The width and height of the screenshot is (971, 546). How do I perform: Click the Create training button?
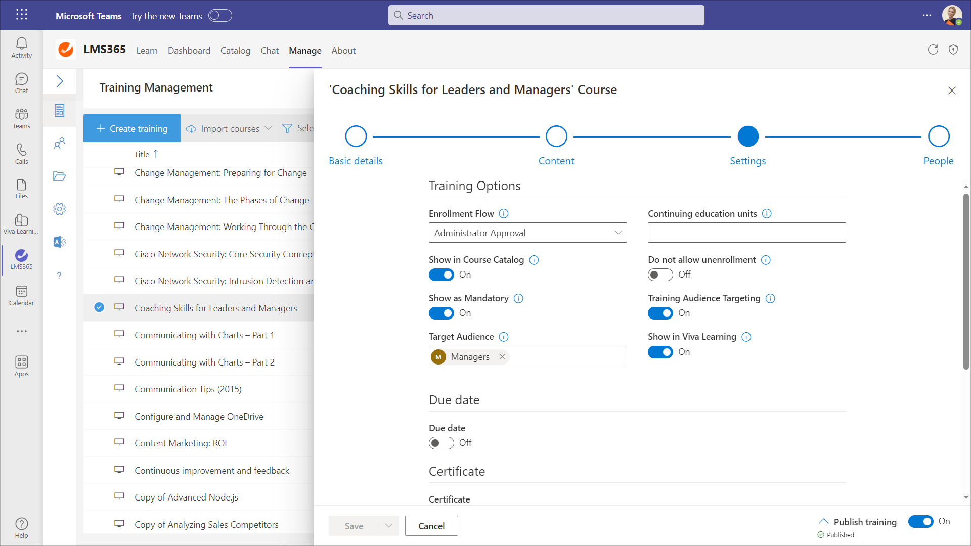[132, 128]
